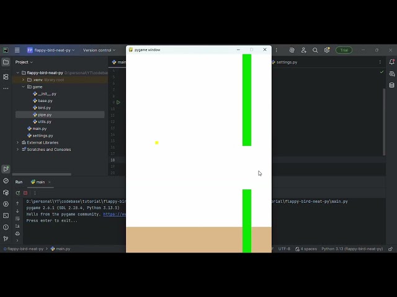The image size is (397, 297).
Task: Open editor tabs more options menu
Action: pyautogui.click(x=380, y=62)
